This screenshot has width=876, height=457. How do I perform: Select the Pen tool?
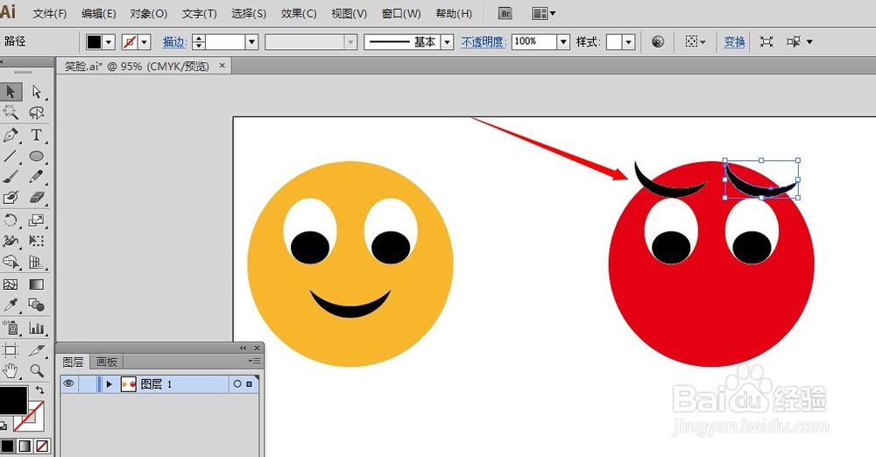pyautogui.click(x=11, y=135)
